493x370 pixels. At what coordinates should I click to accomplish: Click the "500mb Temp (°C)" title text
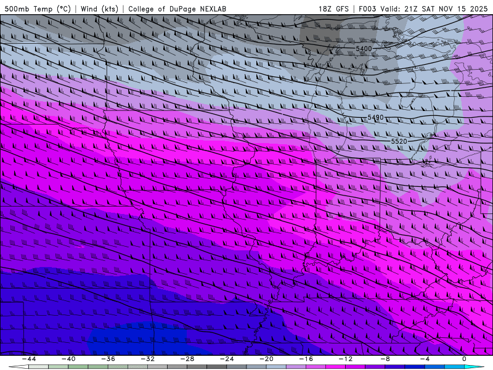(38, 9)
